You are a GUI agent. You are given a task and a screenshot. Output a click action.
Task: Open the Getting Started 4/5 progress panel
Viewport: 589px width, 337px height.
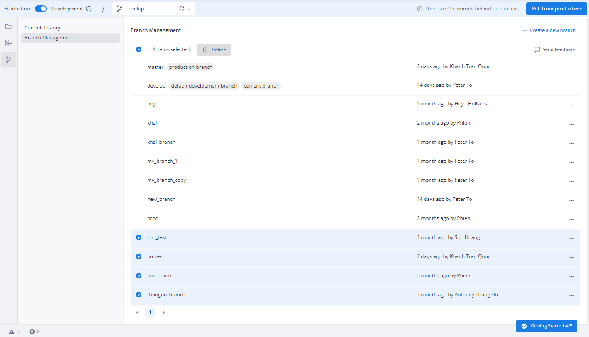click(546, 326)
